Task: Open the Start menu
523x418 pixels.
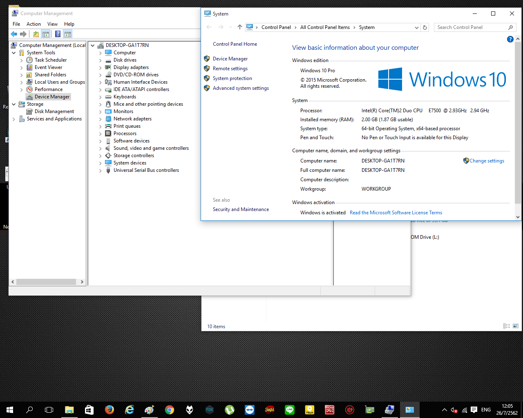Action: (x=10, y=410)
